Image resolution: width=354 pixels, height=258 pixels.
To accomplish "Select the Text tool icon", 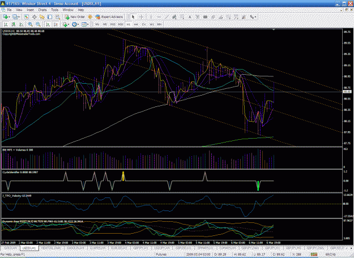I will click(190, 17).
